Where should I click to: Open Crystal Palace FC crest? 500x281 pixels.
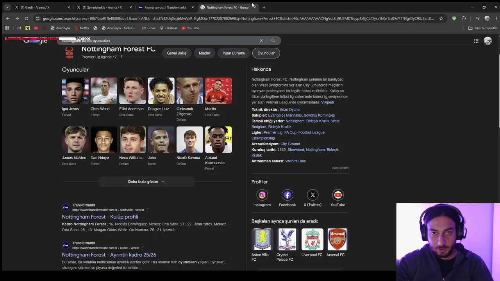coord(287,239)
